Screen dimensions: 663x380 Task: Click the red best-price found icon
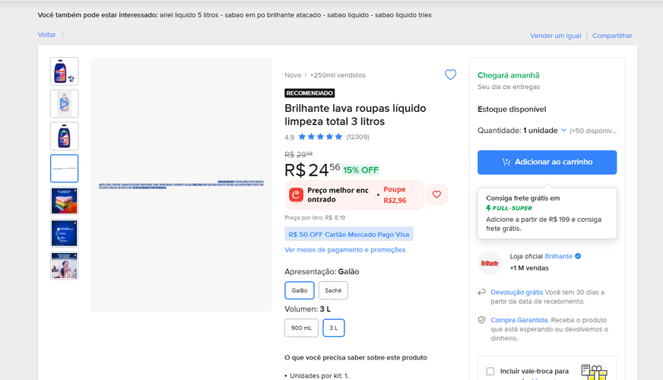click(296, 195)
